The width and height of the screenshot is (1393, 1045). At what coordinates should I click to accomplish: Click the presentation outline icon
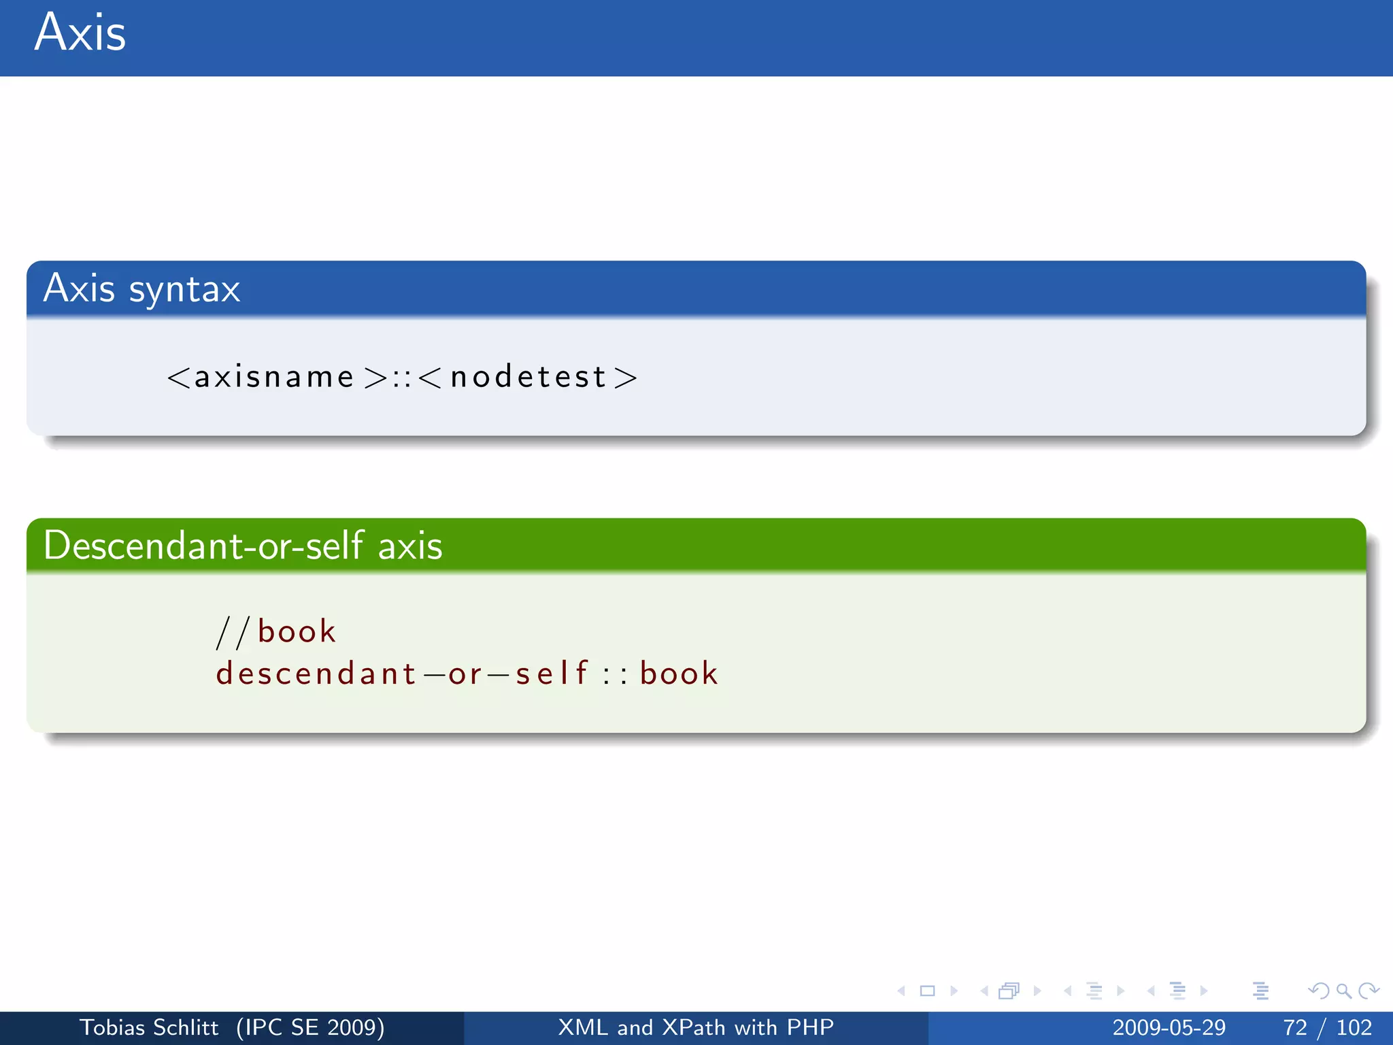(1260, 991)
